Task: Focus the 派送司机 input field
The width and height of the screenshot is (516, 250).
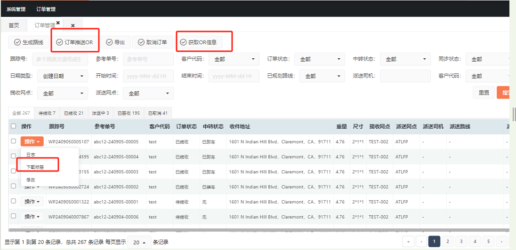Action: click(x=405, y=76)
